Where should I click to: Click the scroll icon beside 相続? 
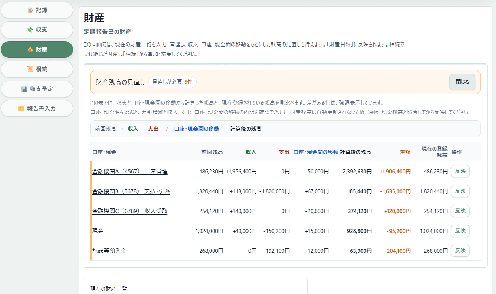[30, 69]
